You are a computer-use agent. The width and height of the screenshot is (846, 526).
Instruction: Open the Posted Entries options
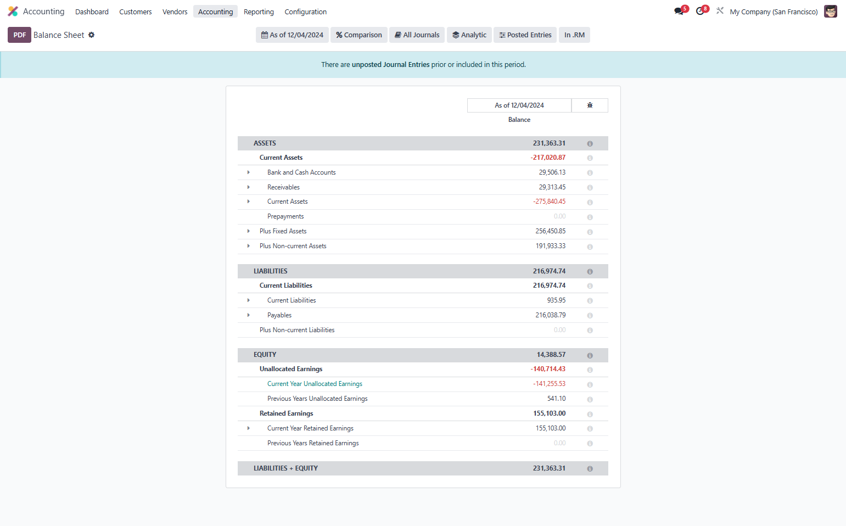[x=525, y=35]
